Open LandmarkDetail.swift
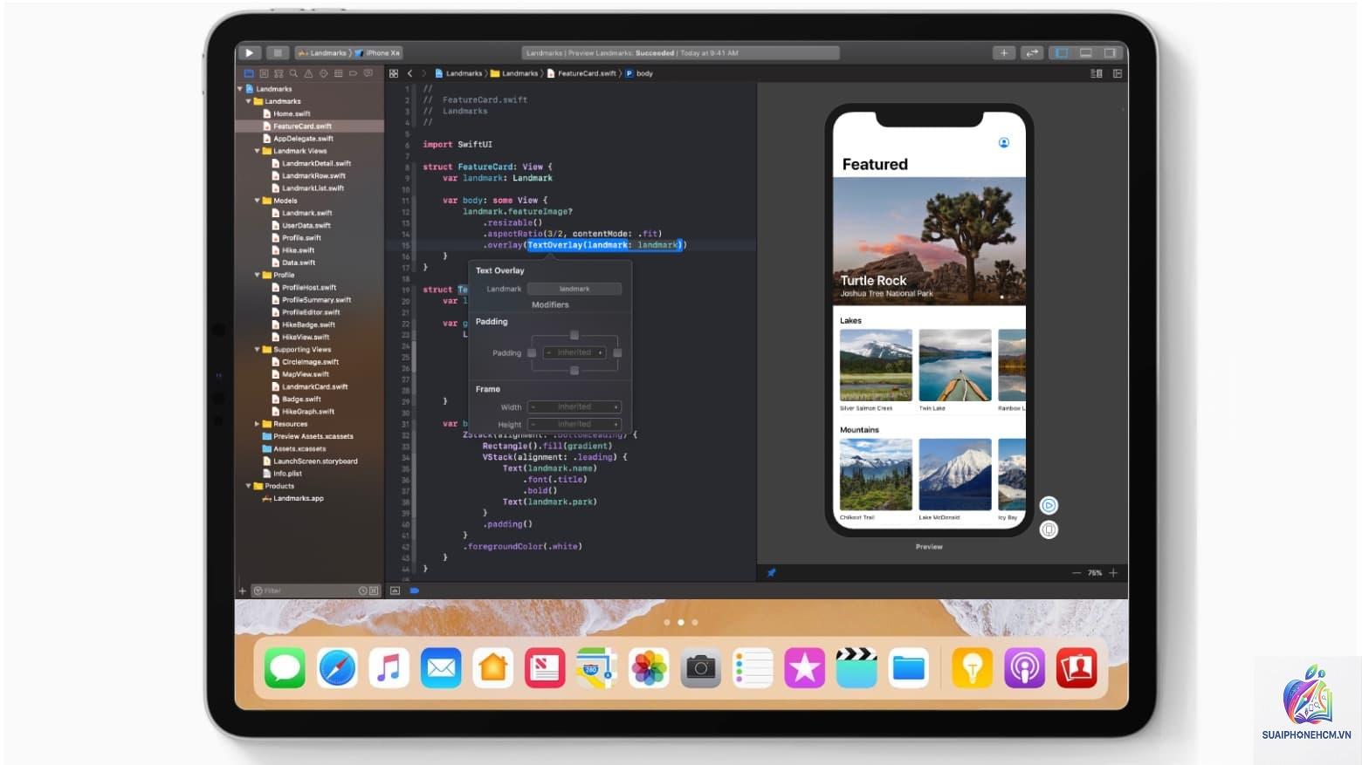Screen dimensions: 1362x765 (312, 163)
